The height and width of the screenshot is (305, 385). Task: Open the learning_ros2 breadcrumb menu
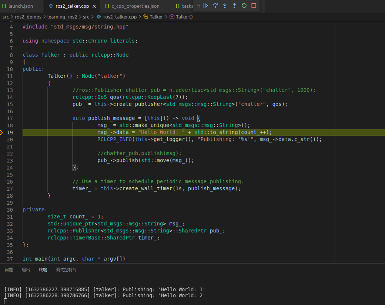tap(62, 17)
